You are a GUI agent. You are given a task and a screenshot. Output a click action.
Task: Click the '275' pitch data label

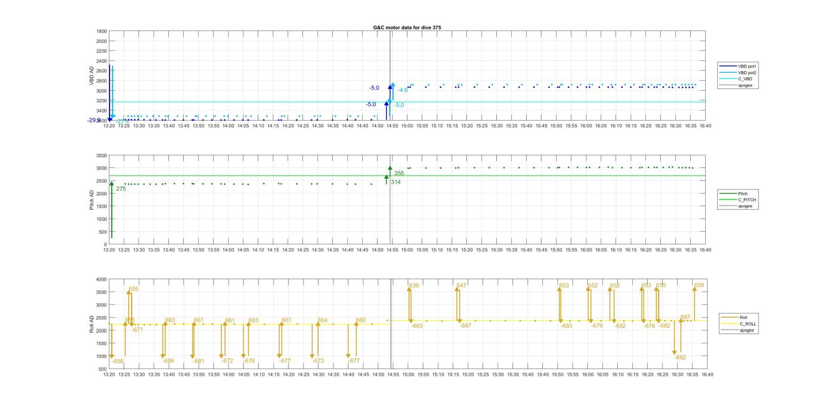[121, 189]
